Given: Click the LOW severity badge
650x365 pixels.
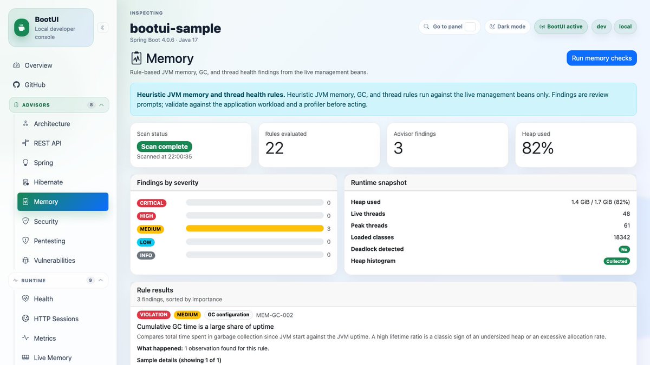Looking at the screenshot, I should click(146, 242).
